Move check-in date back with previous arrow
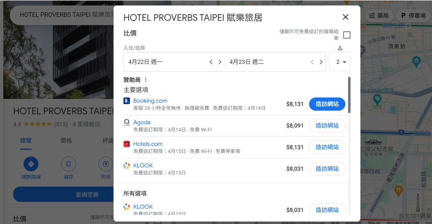This screenshot has height=224, width=432. [211, 62]
